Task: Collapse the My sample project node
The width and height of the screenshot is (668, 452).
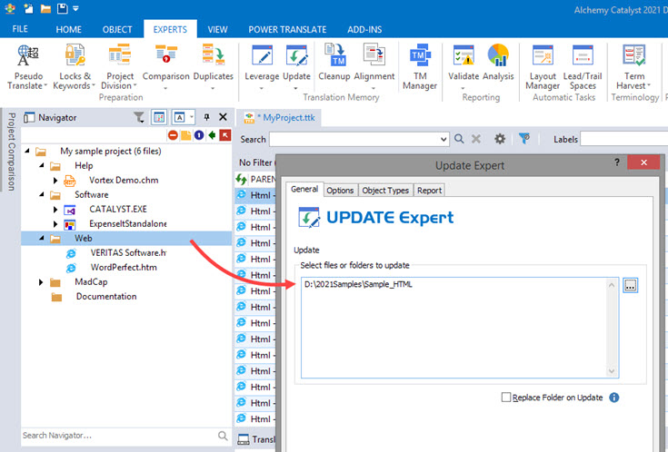Action: point(27,151)
